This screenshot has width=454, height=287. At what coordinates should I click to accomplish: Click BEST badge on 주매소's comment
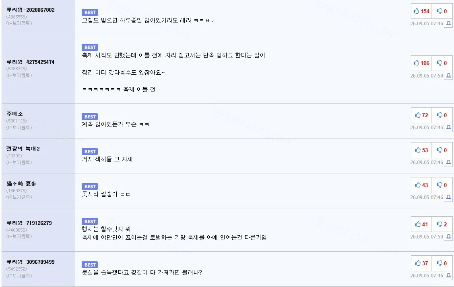pyautogui.click(x=90, y=117)
